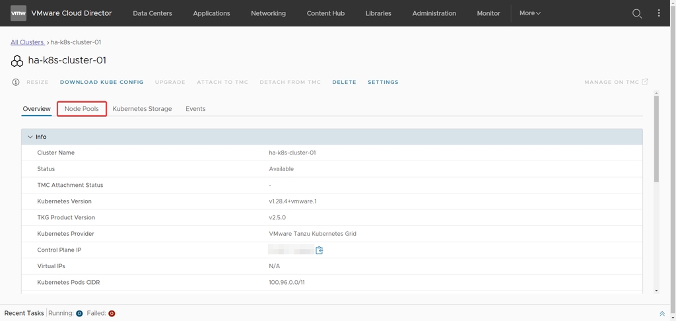Go to Networking in top navigation

coord(268,13)
